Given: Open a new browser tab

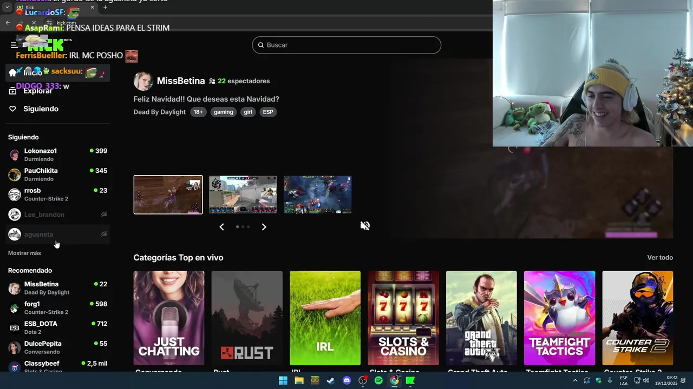Looking at the screenshot, I should (105, 8).
